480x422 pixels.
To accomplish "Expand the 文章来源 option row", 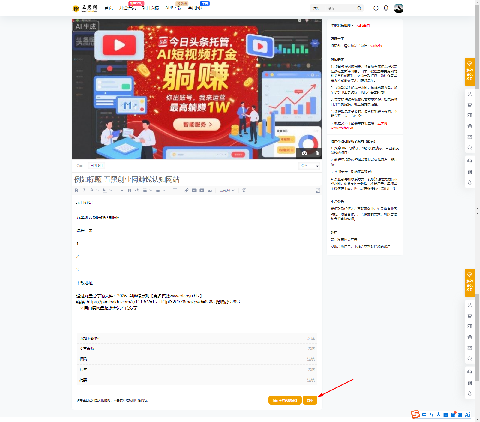I will (197, 349).
